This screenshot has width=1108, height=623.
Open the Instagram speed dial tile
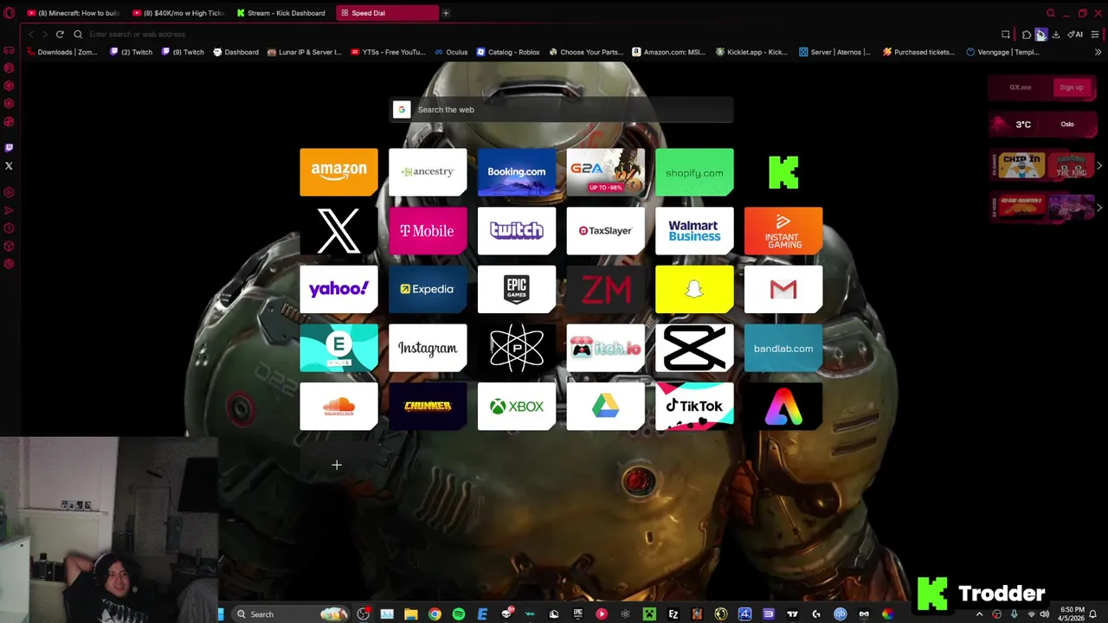click(x=428, y=348)
